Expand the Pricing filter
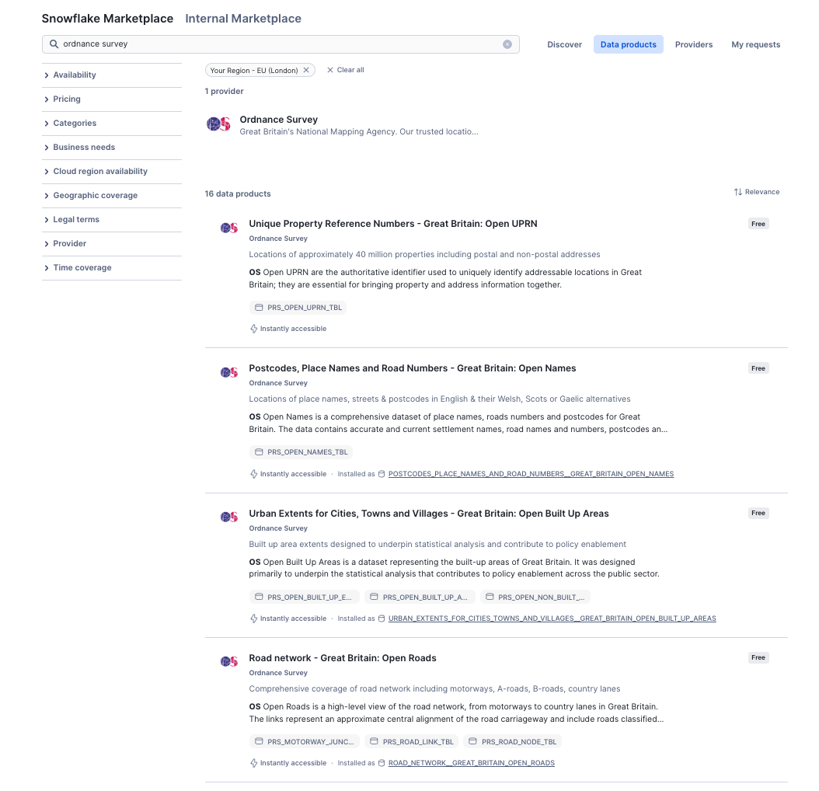This screenshot has width=819, height=791. coord(112,99)
